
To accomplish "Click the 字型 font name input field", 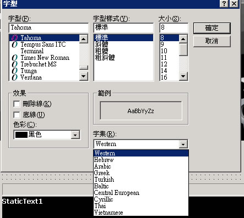I will (x=48, y=27).
